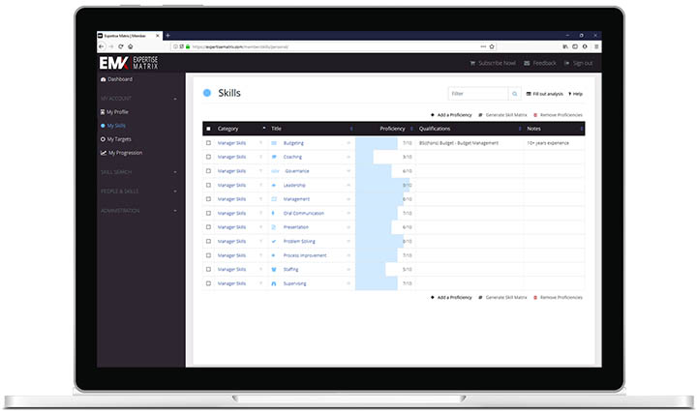Open the Help link next to Fill out analysis
Screen dimensions: 697x413
(x=575, y=94)
